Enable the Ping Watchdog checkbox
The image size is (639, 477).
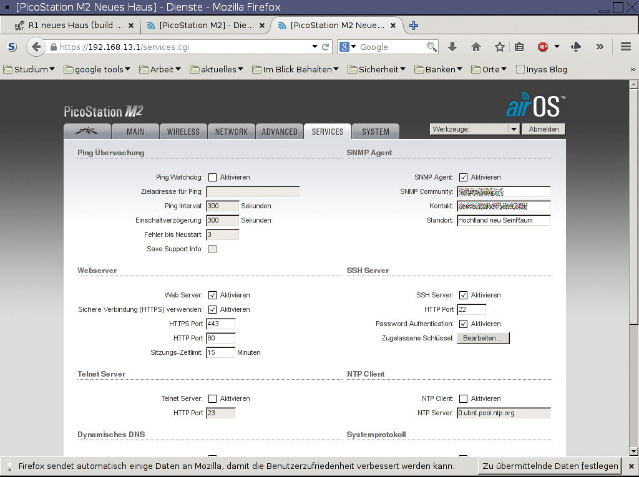[213, 178]
